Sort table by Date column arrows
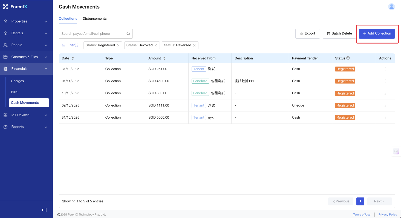The width and height of the screenshot is (401, 218). [x=73, y=58]
